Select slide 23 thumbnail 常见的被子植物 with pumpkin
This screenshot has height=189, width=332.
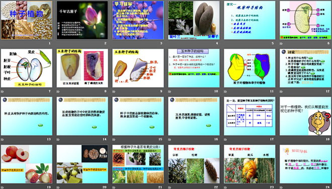coord(250,164)
